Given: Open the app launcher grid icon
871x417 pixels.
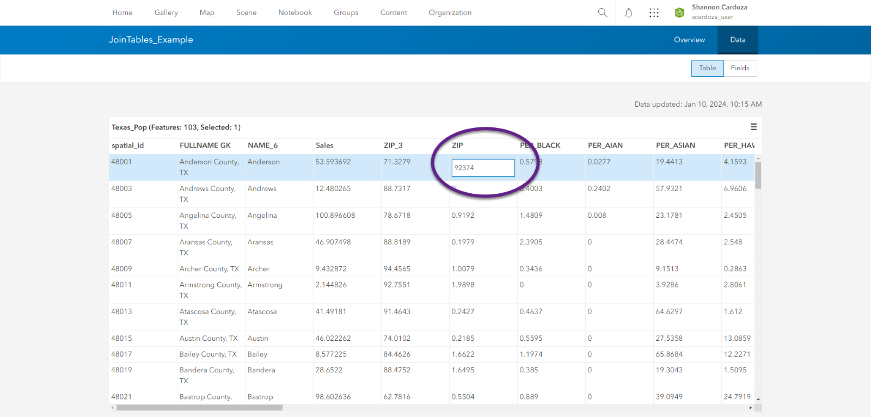Looking at the screenshot, I should click(654, 13).
